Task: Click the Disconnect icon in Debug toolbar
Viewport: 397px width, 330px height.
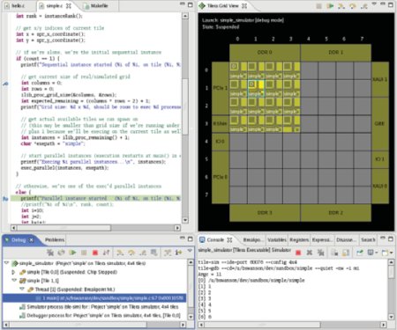Action: point(106,253)
